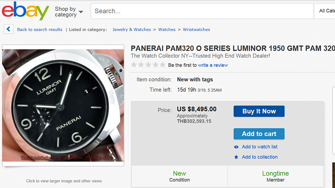View larger Panerai watch image
The image size is (335, 188).
coord(63,105)
